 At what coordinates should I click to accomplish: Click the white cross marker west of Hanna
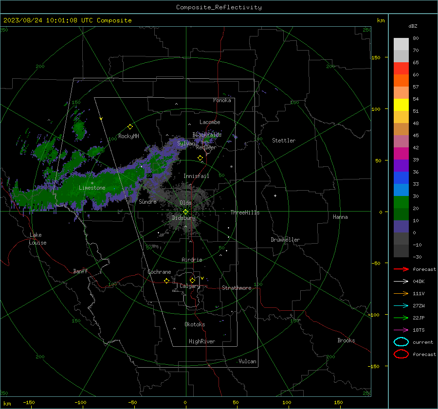tap(275, 196)
